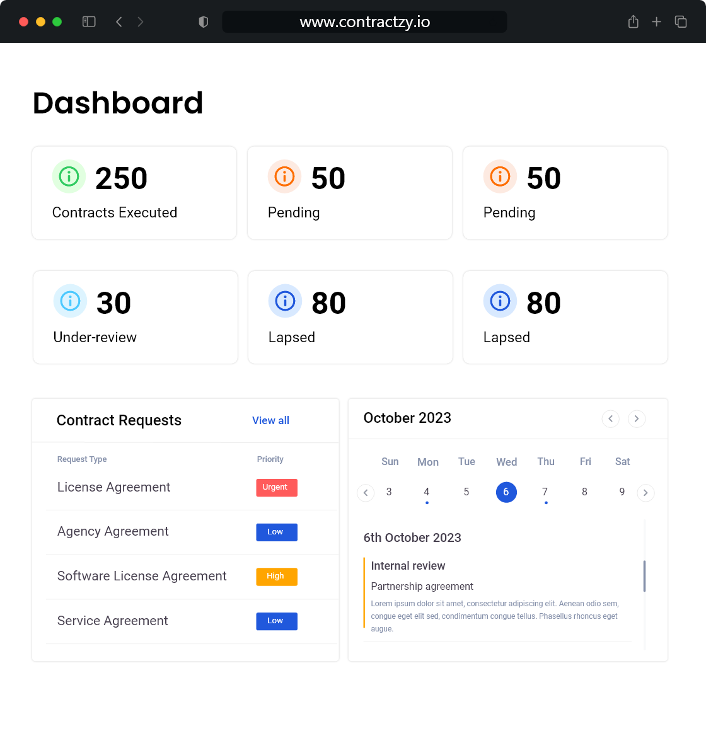Click the browser sidebar toggle icon
This screenshot has height=731, width=706.
pyautogui.click(x=89, y=21)
